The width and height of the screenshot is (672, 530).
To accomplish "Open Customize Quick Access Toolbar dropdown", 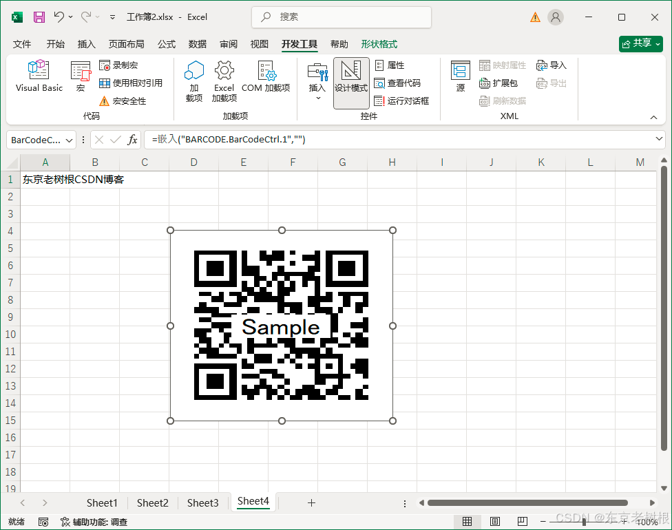I will click(112, 17).
